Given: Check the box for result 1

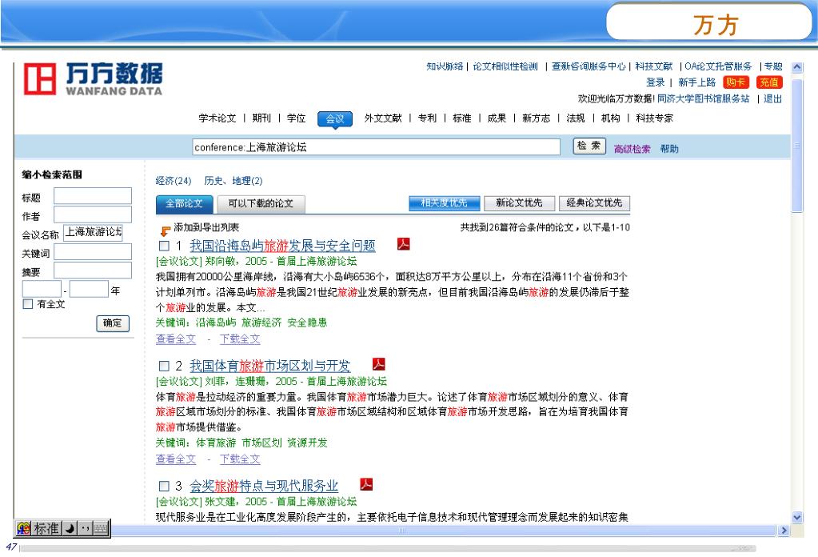Looking at the screenshot, I should coord(165,246).
